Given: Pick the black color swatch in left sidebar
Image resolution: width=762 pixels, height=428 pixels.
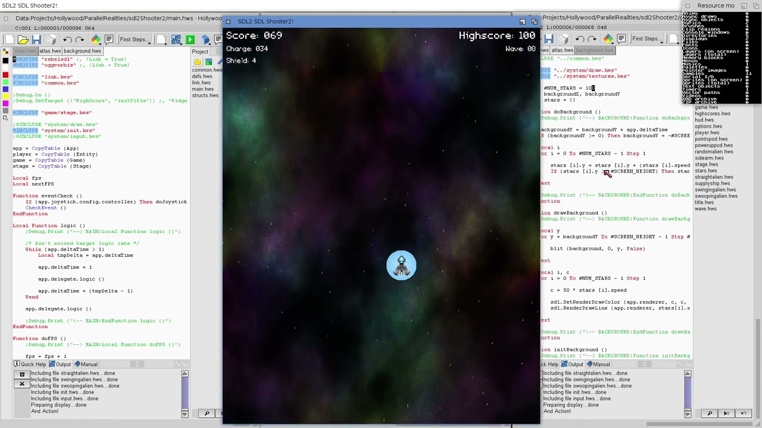Looking at the screenshot, I should click(5, 61).
